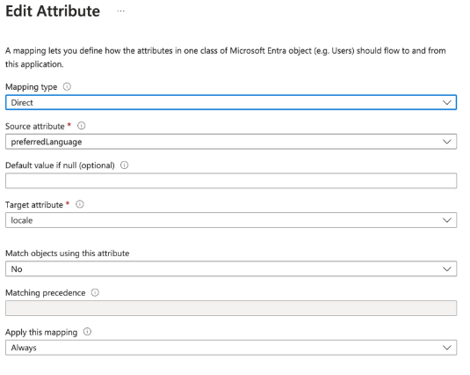Screen dimensions: 470x375
Task: Expand the Target attribute chevron arrow
Action: (x=447, y=220)
